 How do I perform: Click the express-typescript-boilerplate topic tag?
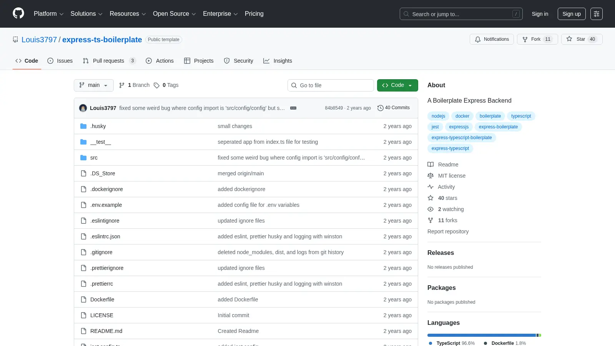tap(462, 138)
